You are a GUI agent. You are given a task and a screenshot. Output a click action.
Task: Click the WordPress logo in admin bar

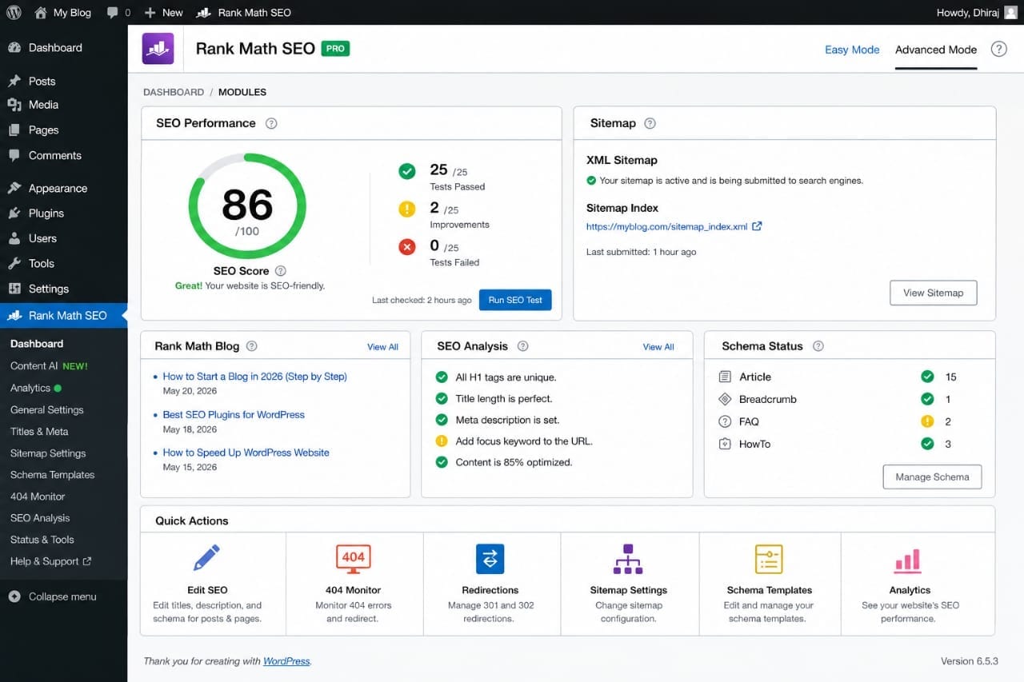coord(13,12)
